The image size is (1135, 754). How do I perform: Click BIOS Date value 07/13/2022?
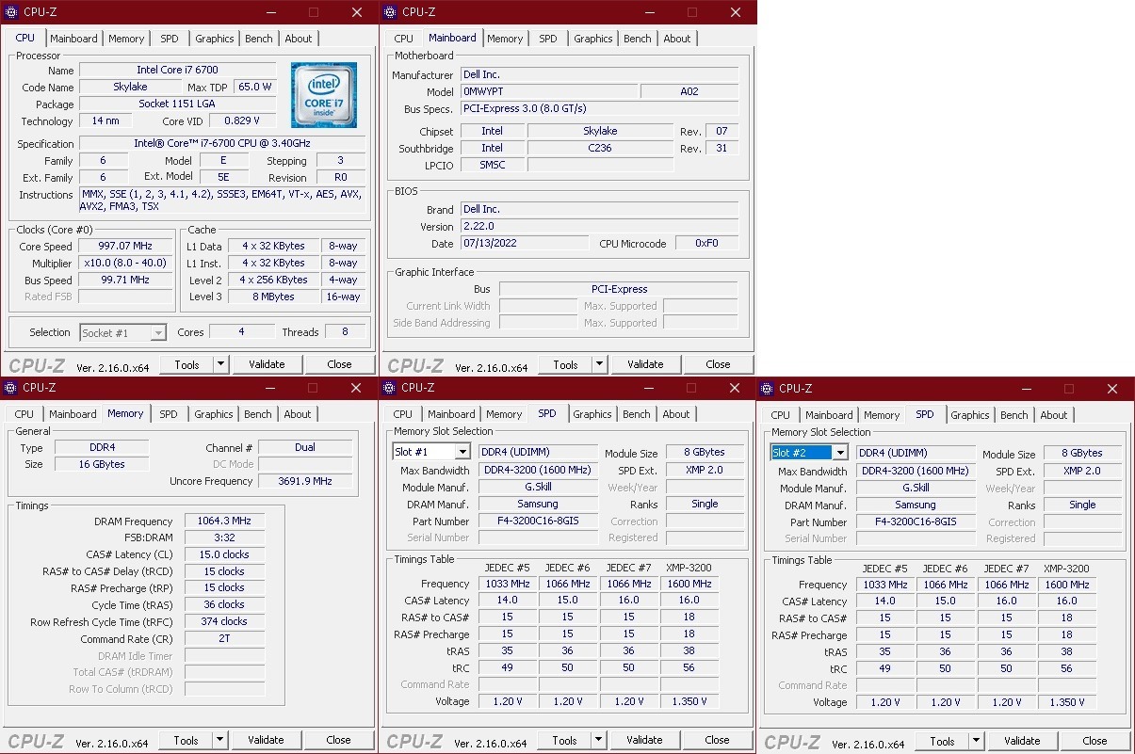click(524, 244)
